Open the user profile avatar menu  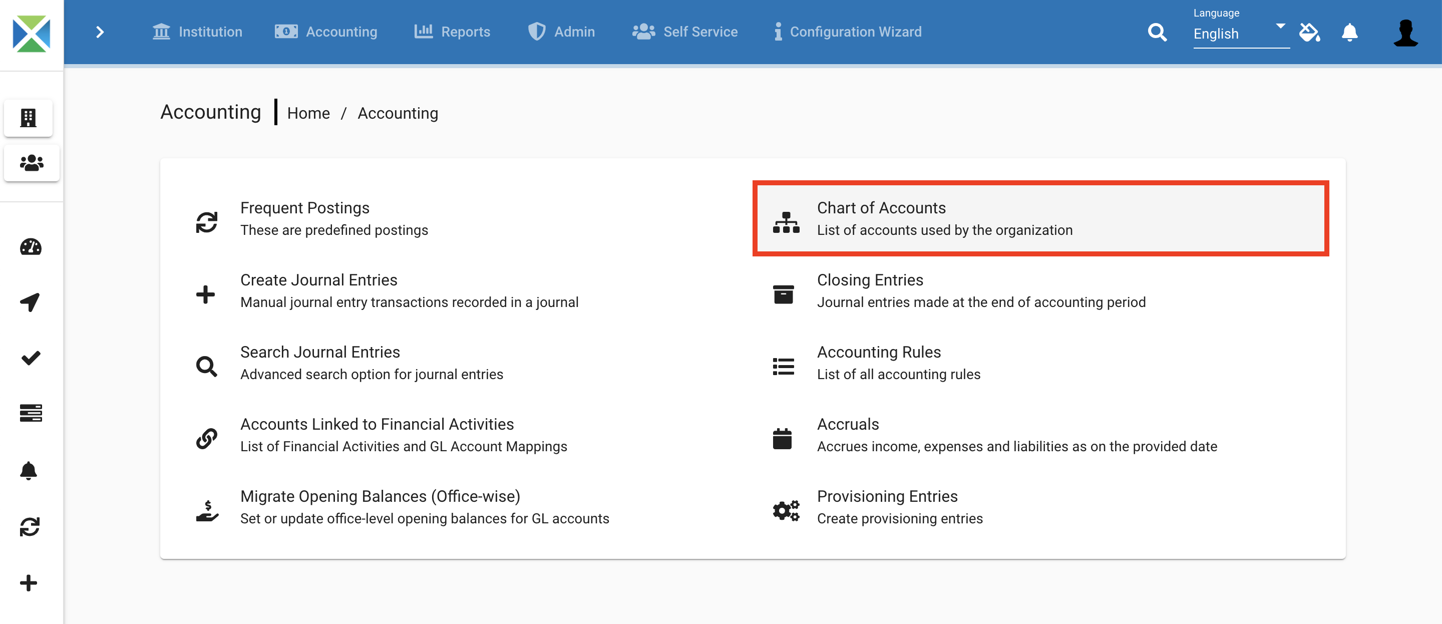tap(1405, 33)
